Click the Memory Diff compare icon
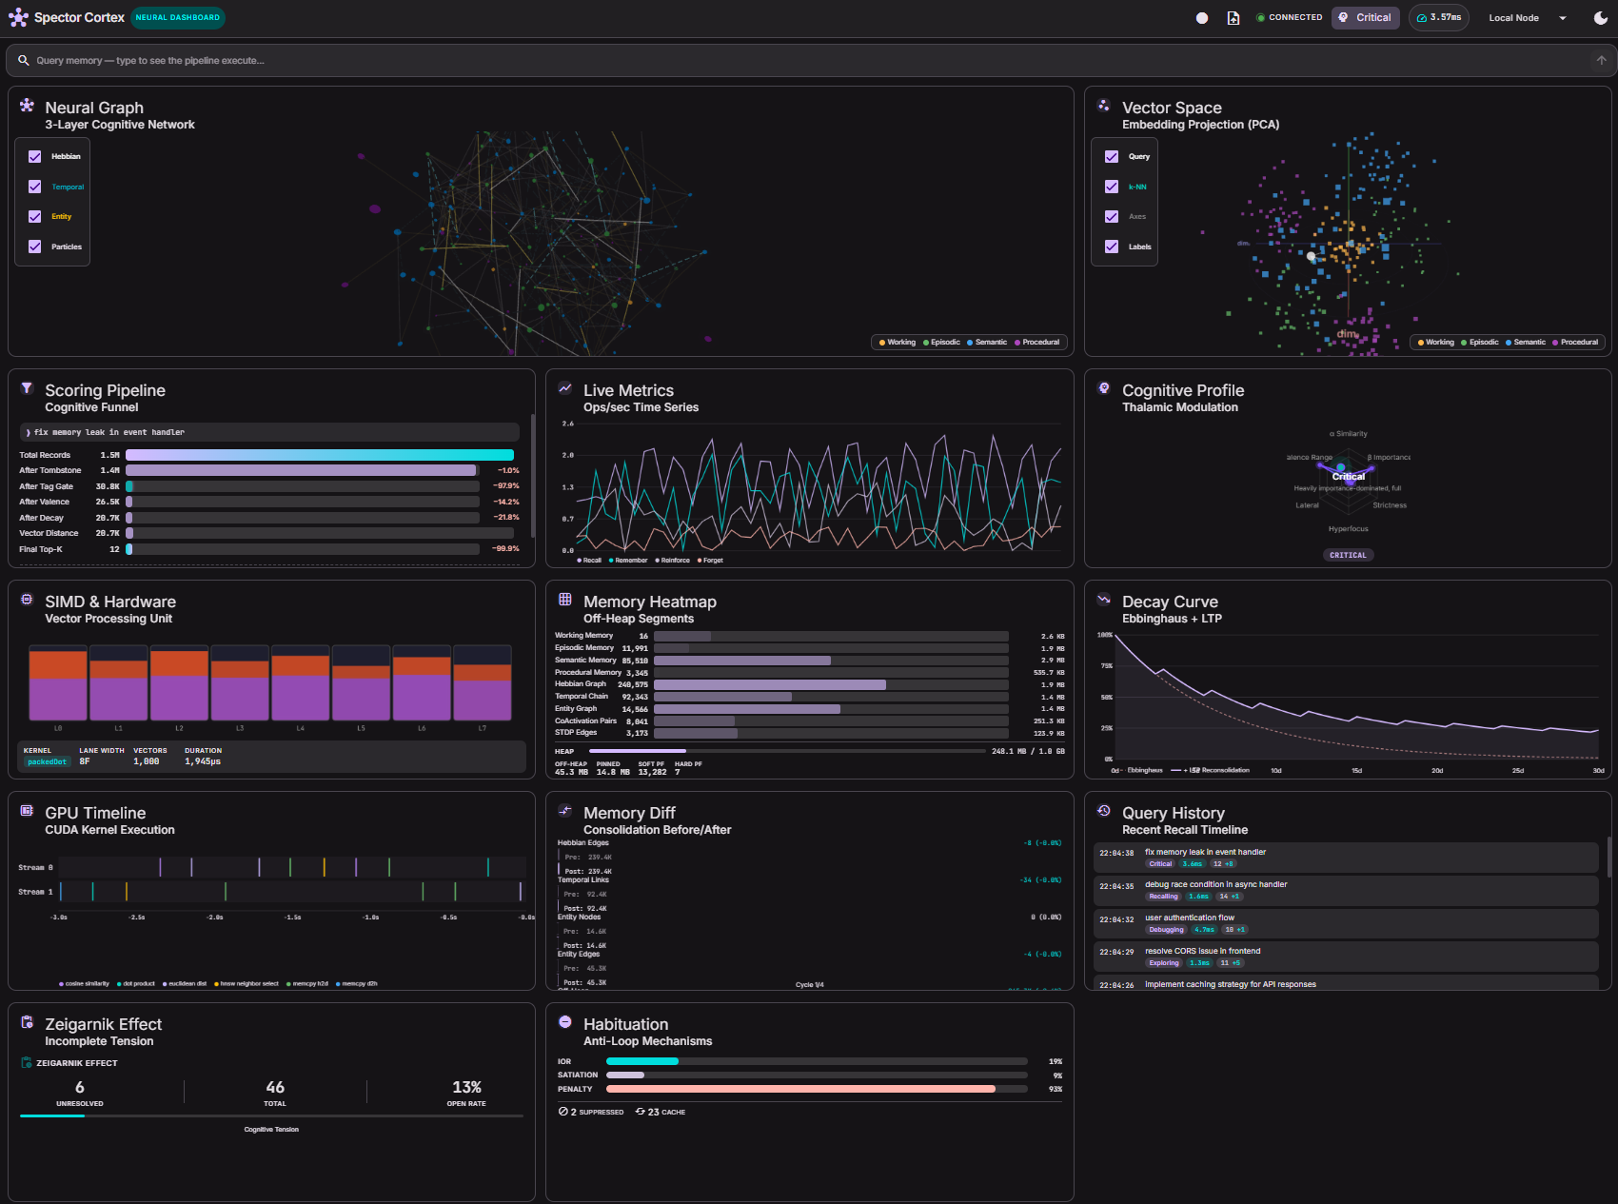Viewport: 1618px width, 1204px height. 565,811
